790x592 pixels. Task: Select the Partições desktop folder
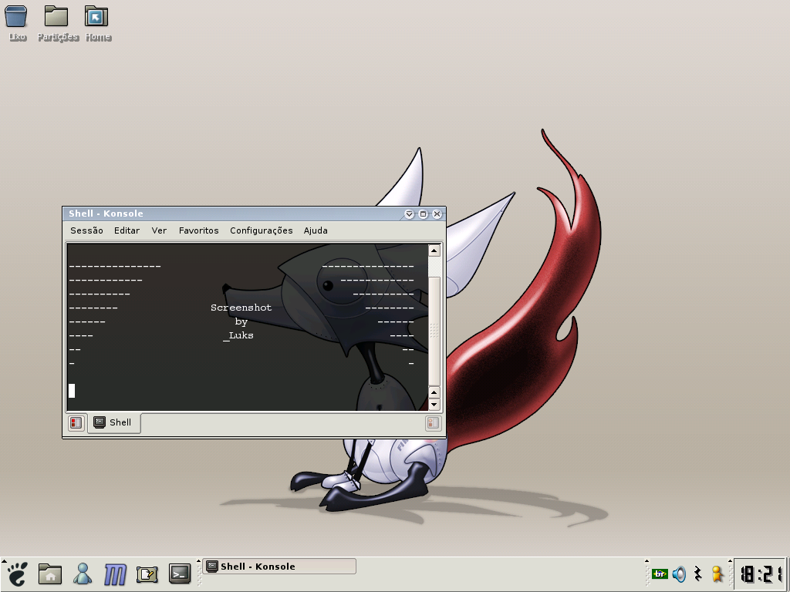[x=57, y=23]
